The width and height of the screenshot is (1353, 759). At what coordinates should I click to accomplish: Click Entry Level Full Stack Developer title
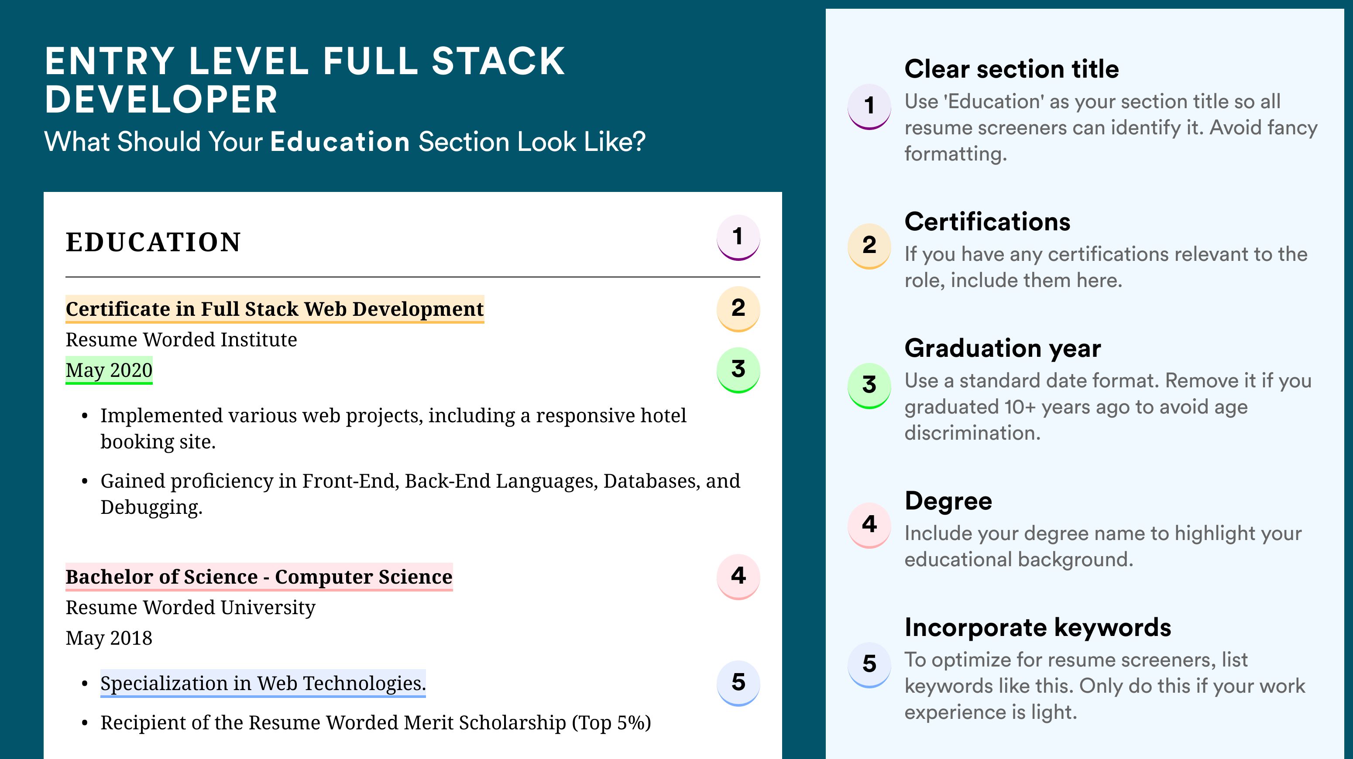[305, 80]
